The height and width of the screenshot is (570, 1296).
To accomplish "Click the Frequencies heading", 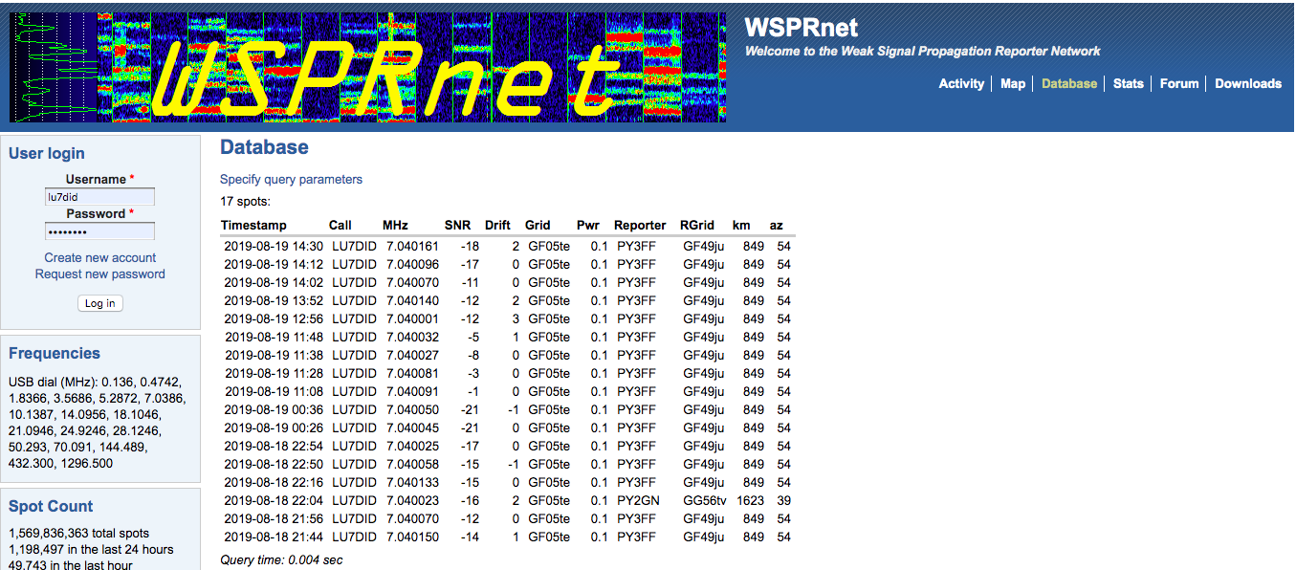I will [x=55, y=353].
